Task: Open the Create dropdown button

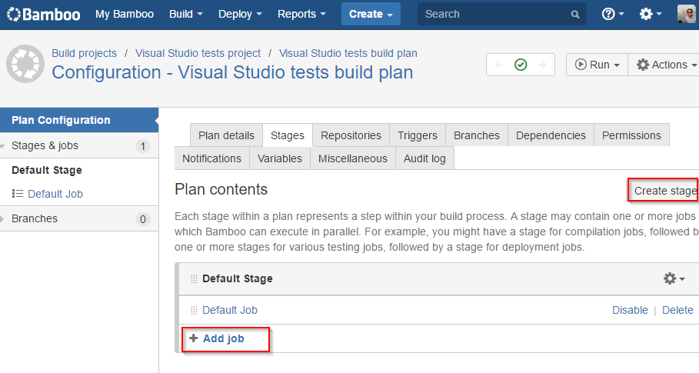Action: click(x=371, y=14)
